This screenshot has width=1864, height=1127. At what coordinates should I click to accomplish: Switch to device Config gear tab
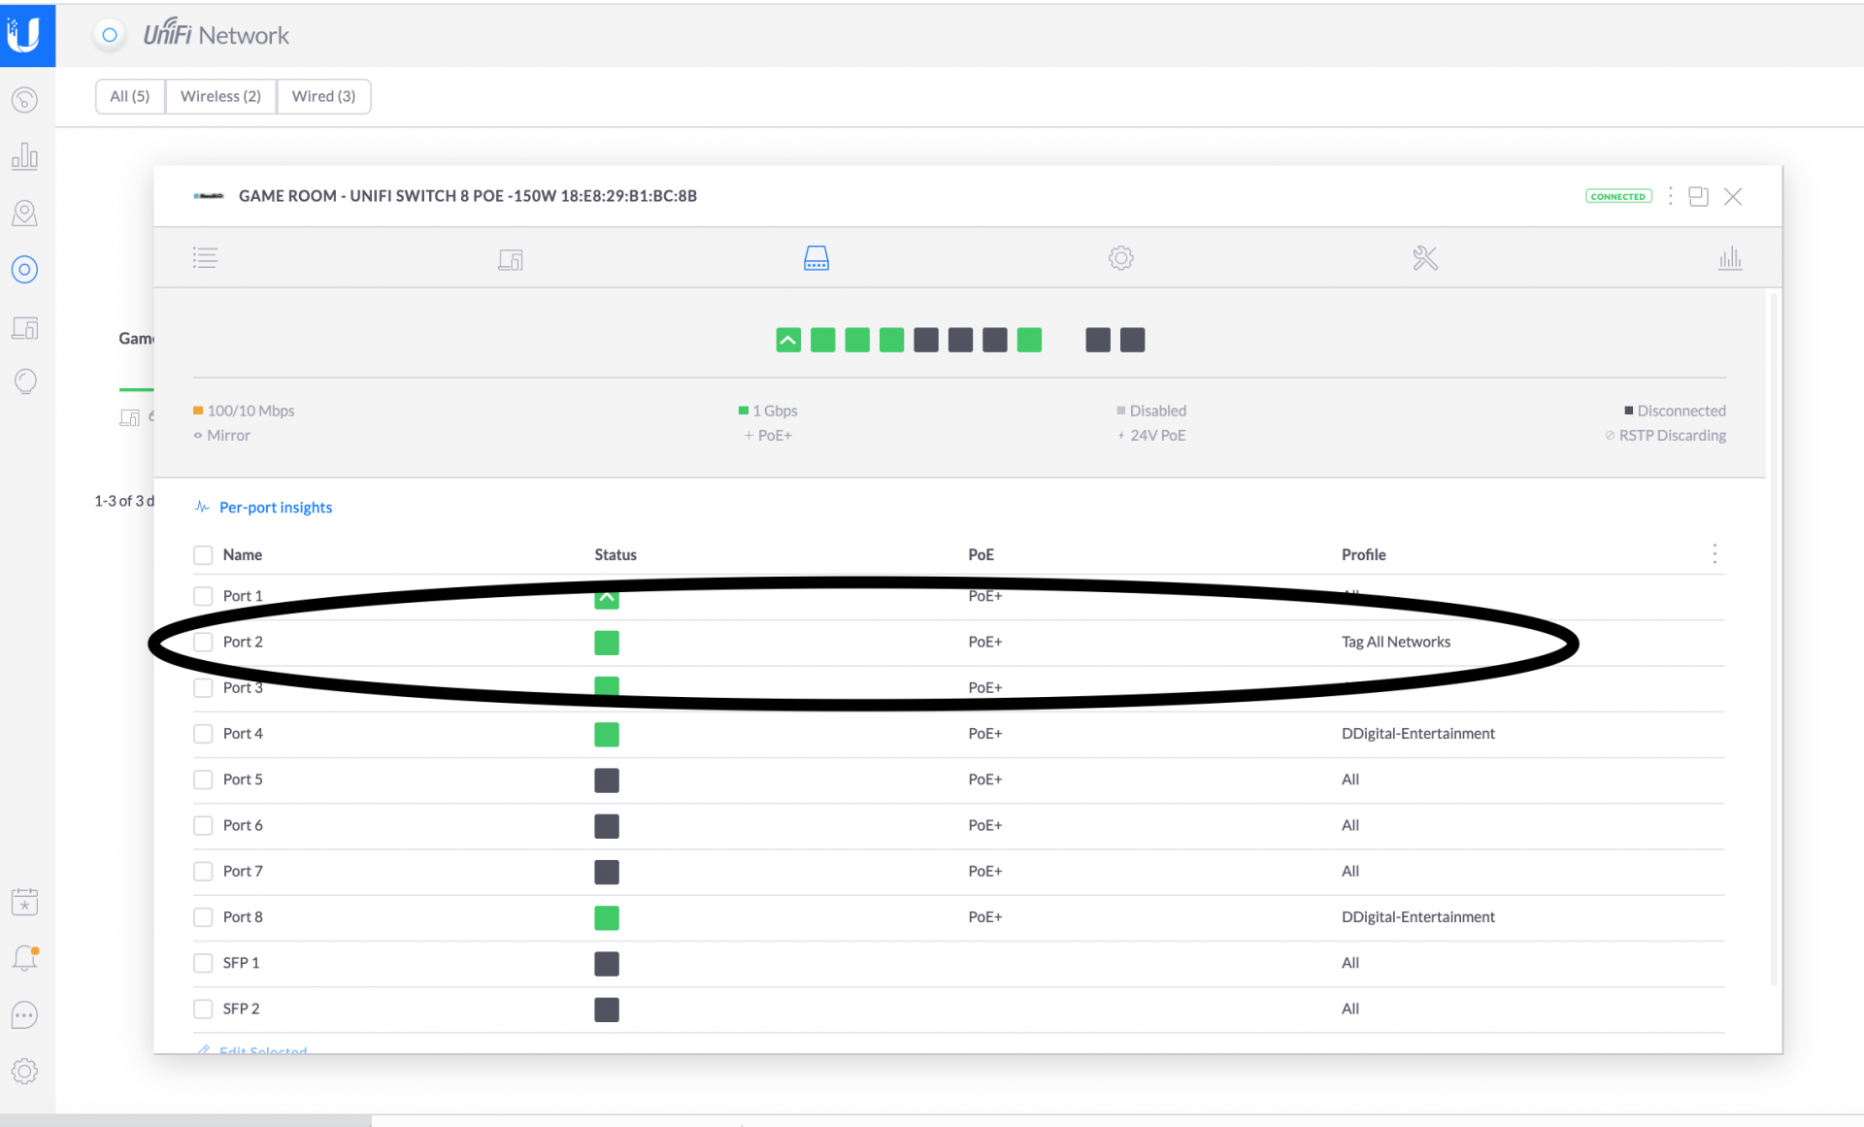click(x=1121, y=258)
